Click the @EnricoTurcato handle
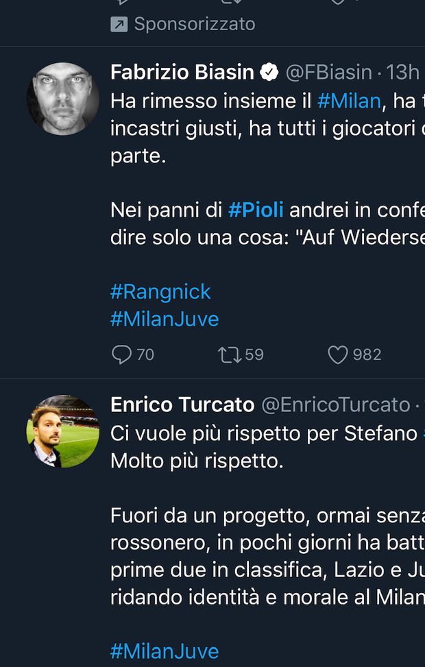This screenshot has width=425, height=667. pyautogui.click(x=336, y=405)
